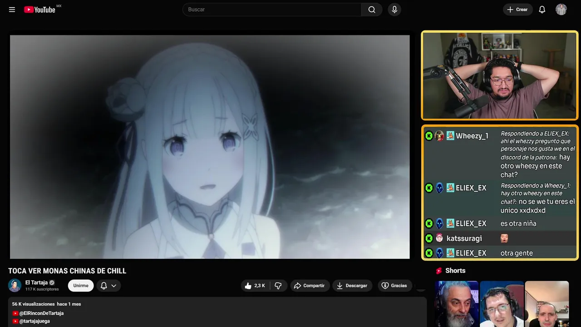Viewport: 581px width, 327px height.
Task: Open the Crear create button
Action: [x=517, y=10]
